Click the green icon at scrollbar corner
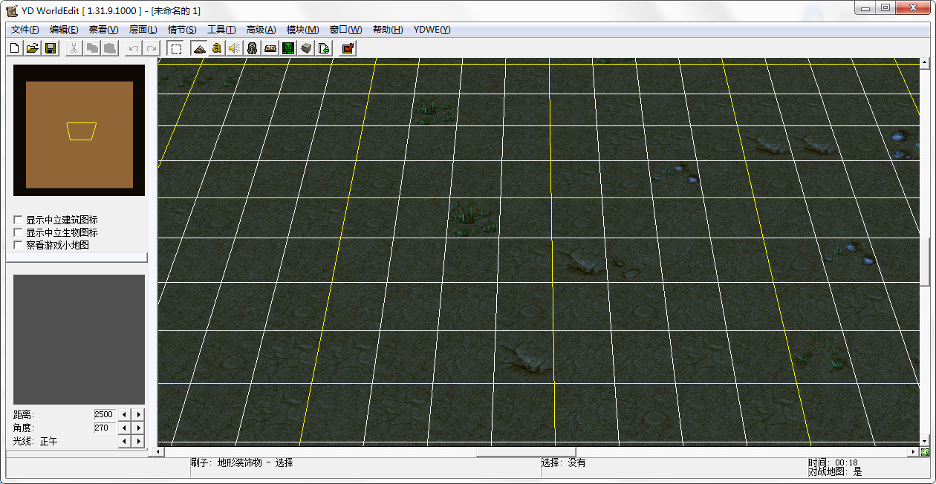 tap(925, 452)
